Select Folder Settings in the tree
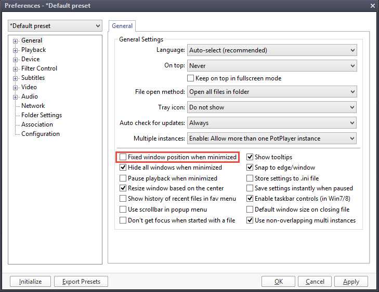 [41, 115]
